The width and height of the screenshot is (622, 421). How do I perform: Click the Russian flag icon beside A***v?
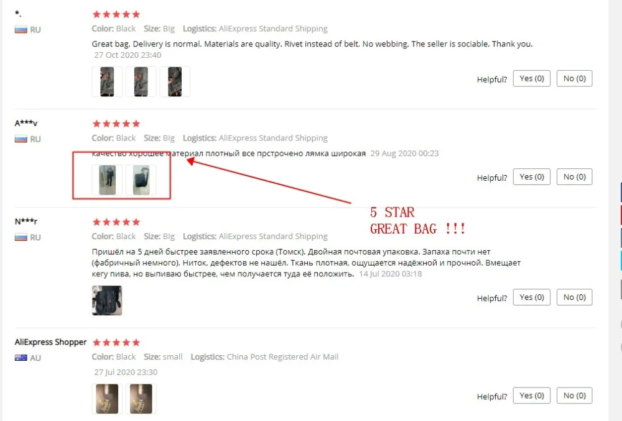[21, 139]
